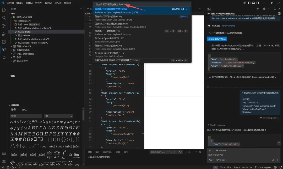Click the Copilot icon in status bar
The height and width of the screenshot is (169, 283).
pyautogui.click(x=275, y=167)
